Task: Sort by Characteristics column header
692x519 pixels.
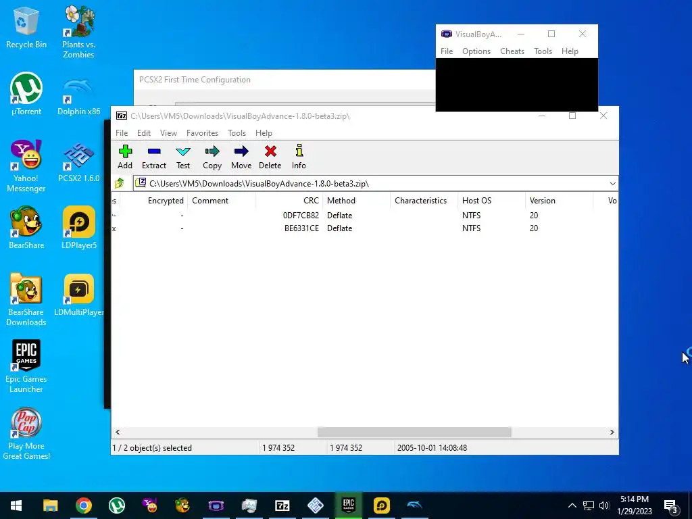Action: [x=424, y=200]
